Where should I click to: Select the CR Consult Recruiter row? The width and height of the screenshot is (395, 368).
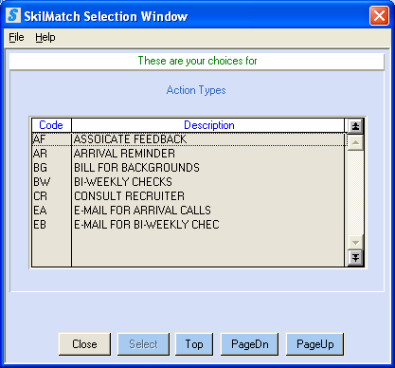[x=189, y=196]
